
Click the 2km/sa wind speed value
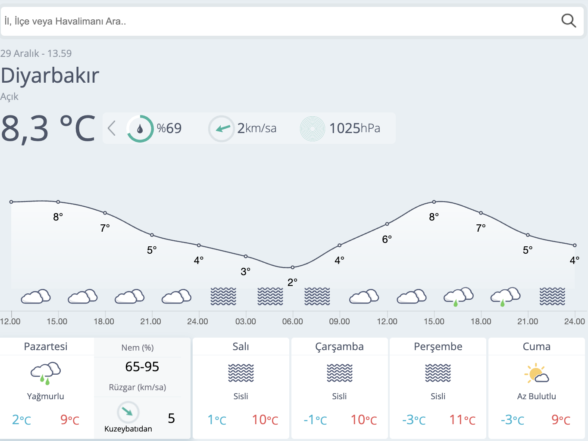point(257,128)
